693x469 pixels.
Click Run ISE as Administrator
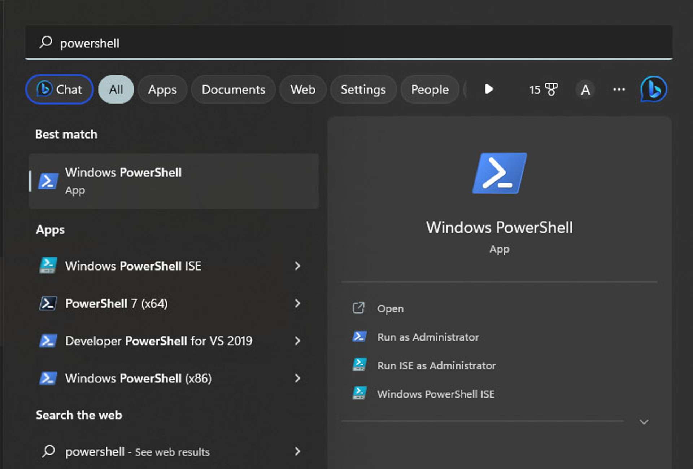click(x=437, y=365)
